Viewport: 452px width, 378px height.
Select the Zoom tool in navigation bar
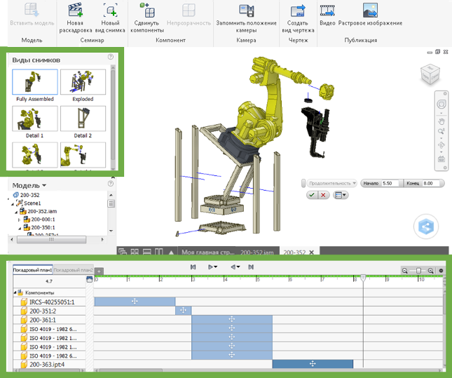click(x=441, y=132)
